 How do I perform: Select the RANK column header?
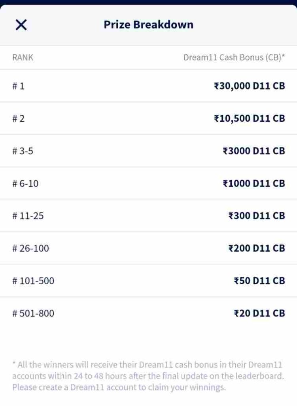(23, 57)
